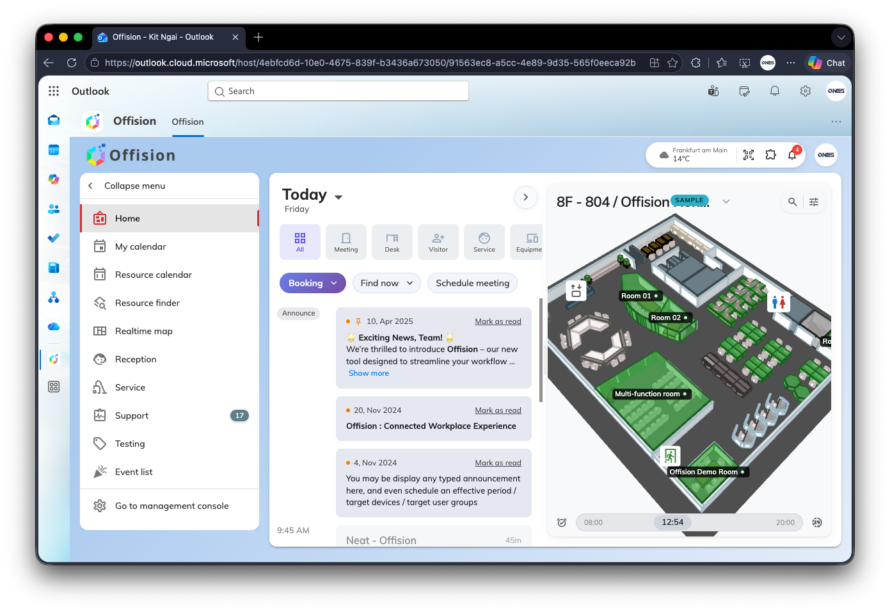Bookmark this page with star icon
Viewport: 890px width, 612px height.
coord(672,63)
